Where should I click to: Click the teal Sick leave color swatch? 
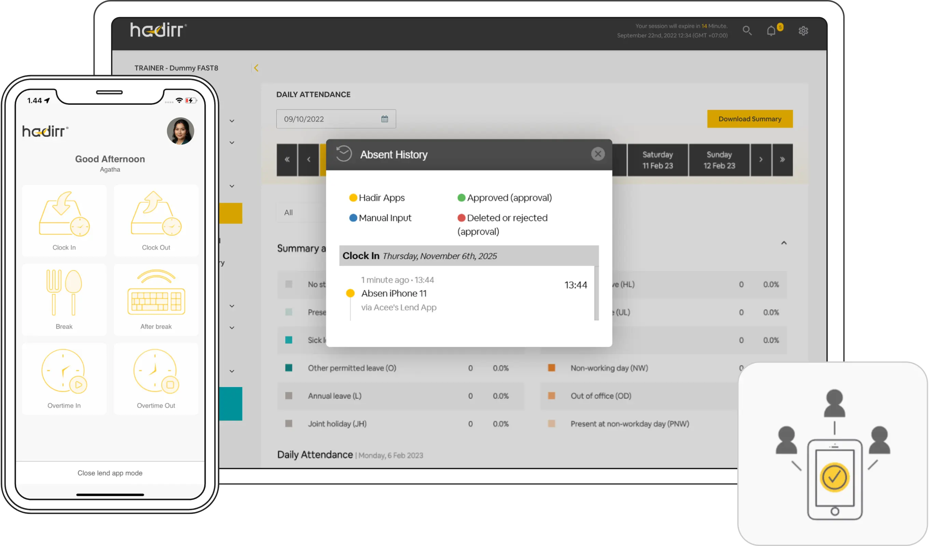click(289, 340)
